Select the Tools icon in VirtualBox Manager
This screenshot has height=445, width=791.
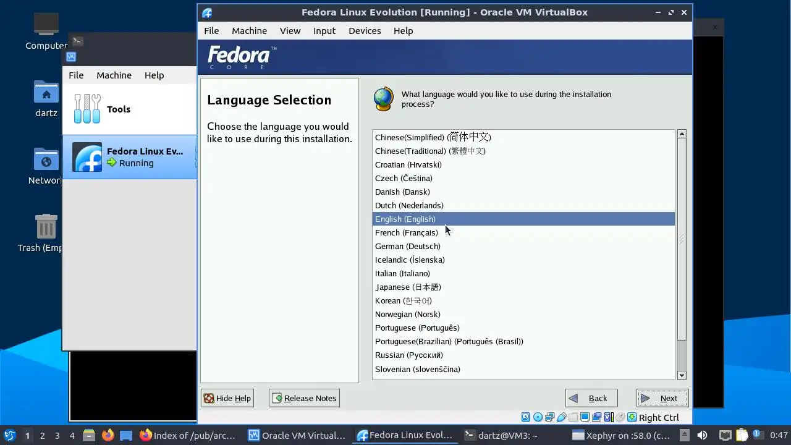click(x=87, y=109)
